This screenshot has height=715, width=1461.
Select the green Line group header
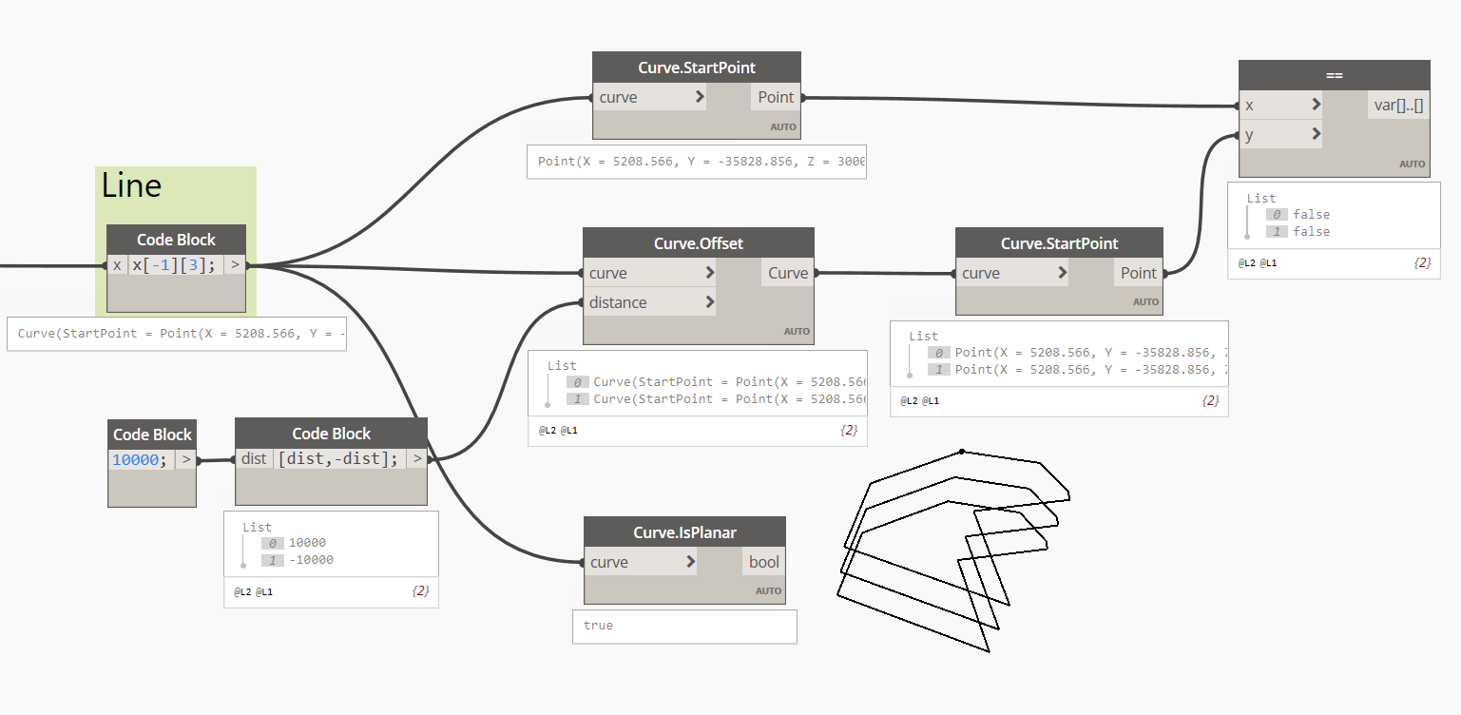pos(130,186)
